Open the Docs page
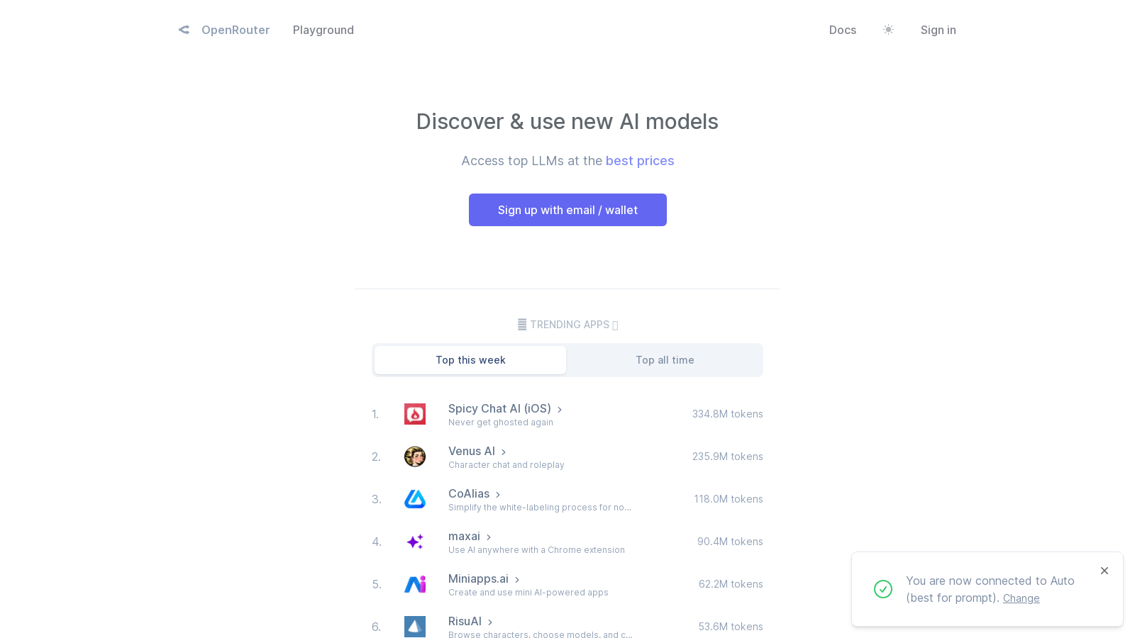The image size is (1135, 638). 843,30
